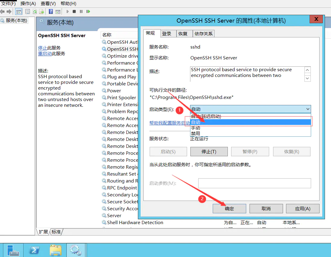
Task: Click the start service play icon
Action: (67, 11)
